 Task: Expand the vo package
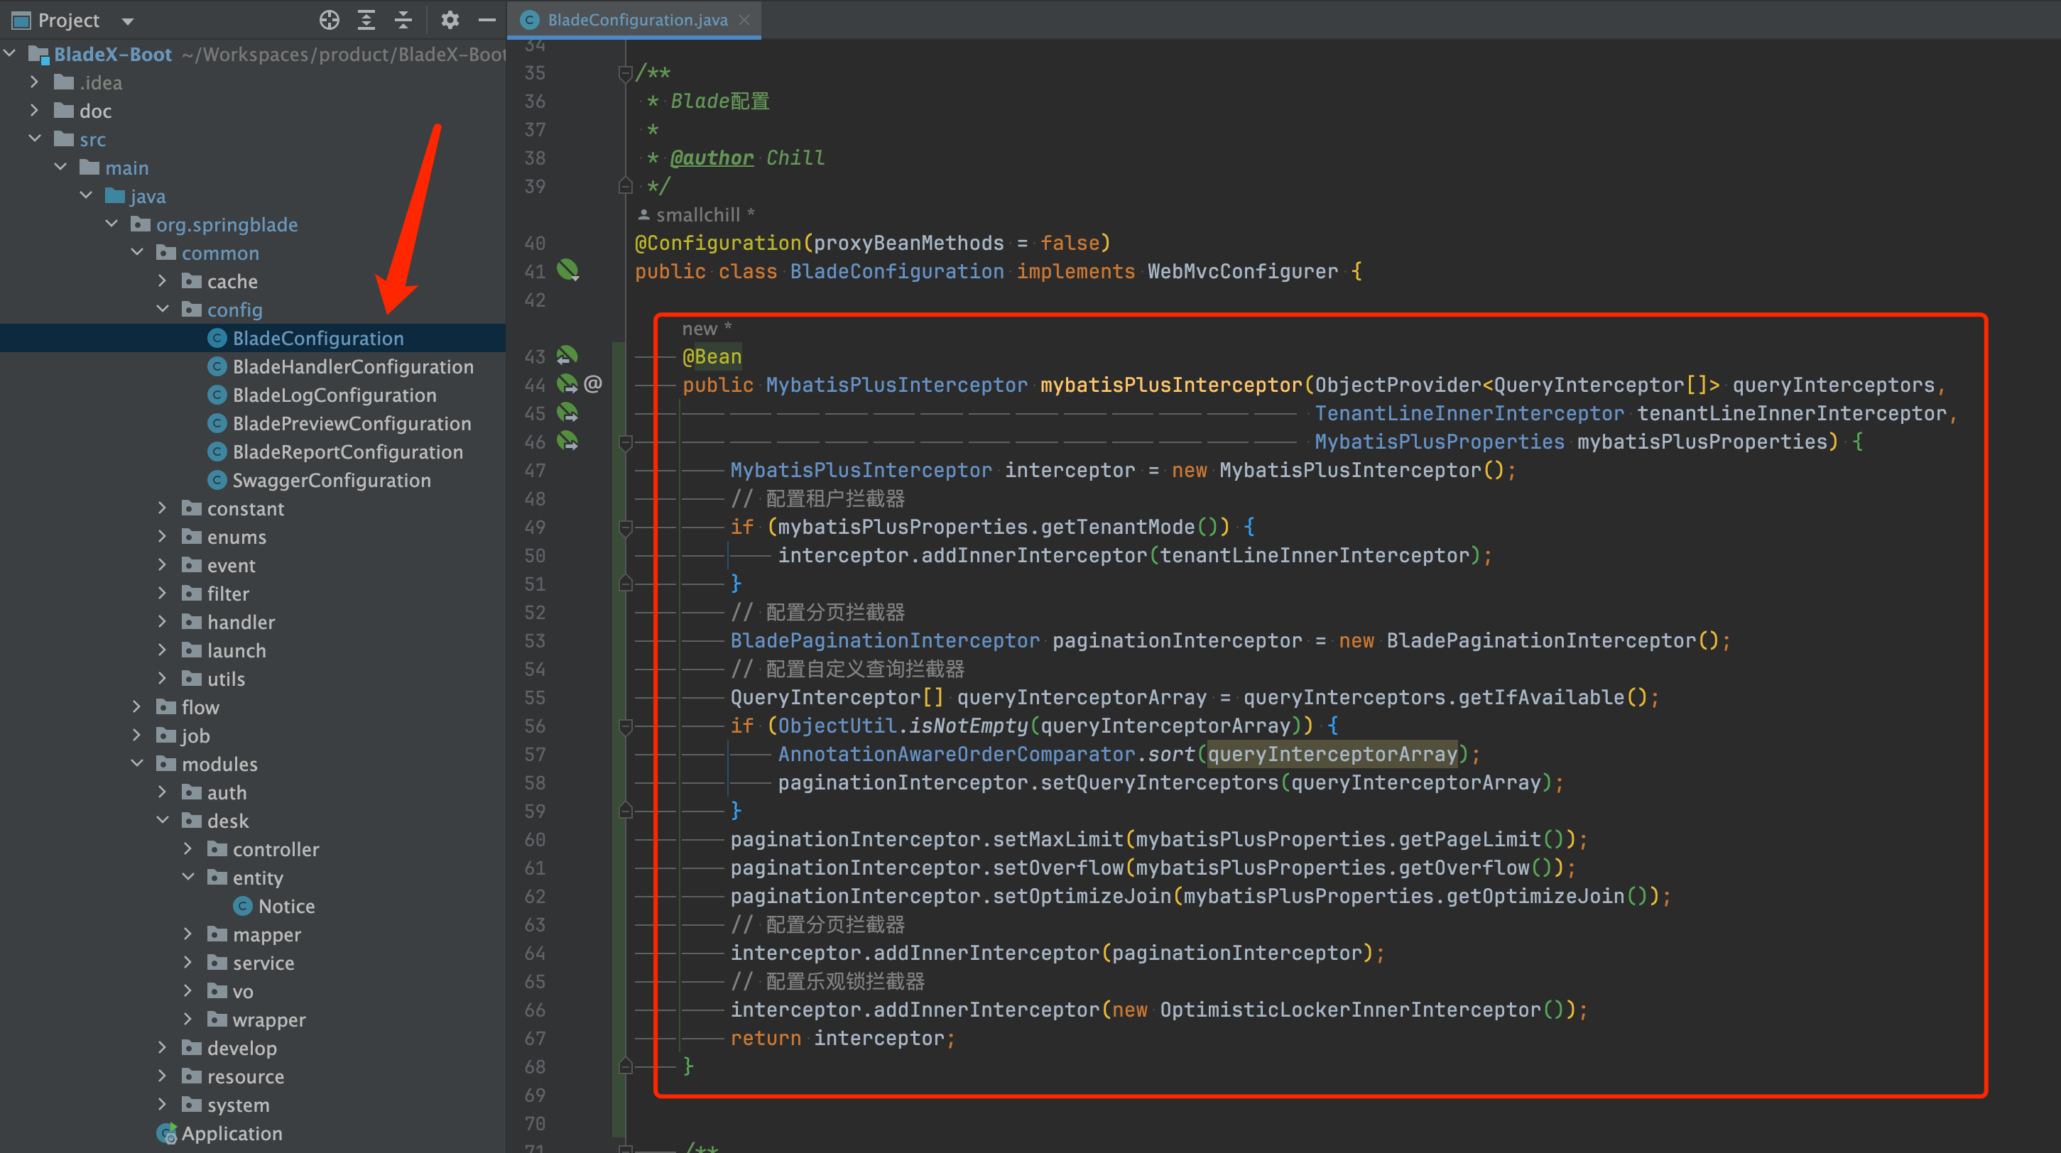tap(188, 990)
